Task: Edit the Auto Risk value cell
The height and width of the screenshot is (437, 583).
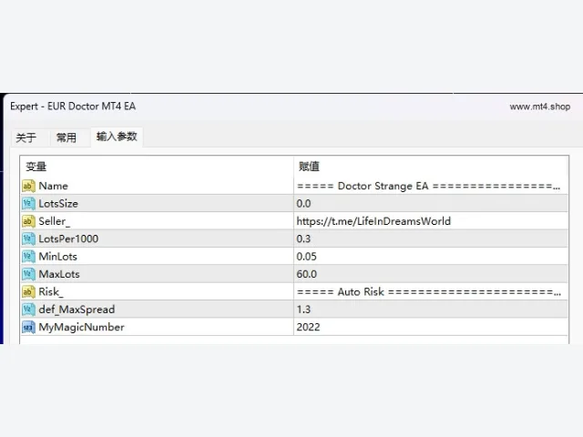Action: [x=431, y=291]
